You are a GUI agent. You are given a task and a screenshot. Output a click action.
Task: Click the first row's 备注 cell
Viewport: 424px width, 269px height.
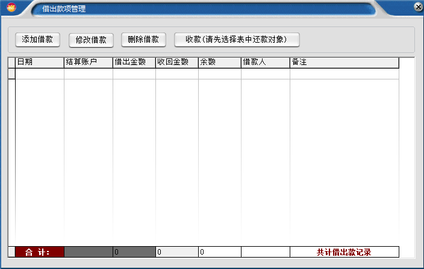344,74
